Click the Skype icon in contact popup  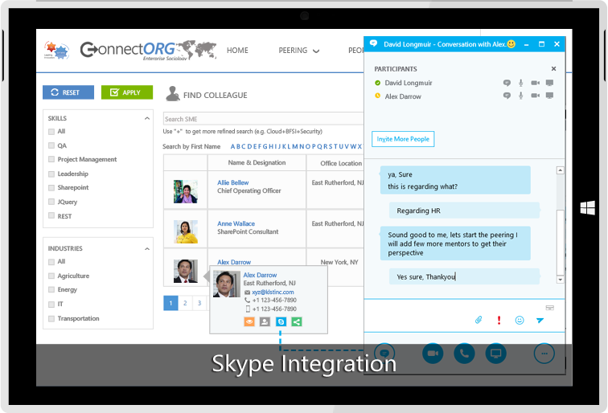(x=281, y=321)
